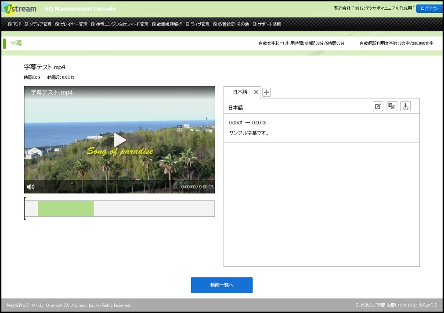Close the 日本語 subtitle tab

(x=256, y=92)
